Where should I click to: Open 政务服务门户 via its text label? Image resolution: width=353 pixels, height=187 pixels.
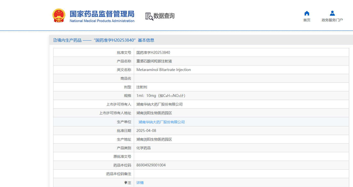tap(332, 20)
